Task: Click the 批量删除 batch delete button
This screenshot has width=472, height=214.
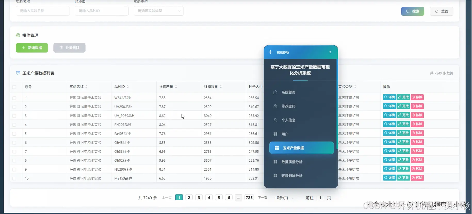Action: pos(69,48)
